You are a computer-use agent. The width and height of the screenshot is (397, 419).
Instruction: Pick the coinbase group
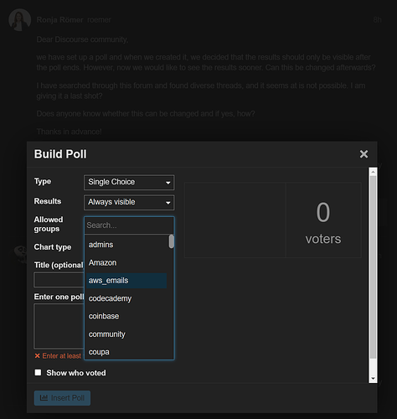click(126, 317)
